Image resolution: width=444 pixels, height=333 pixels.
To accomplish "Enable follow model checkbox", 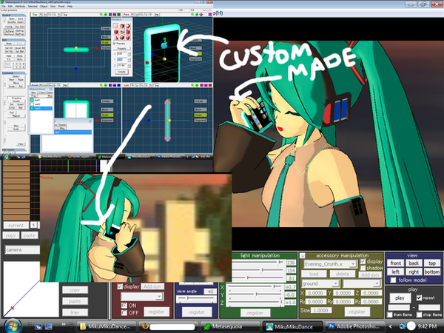I will tap(394, 280).
